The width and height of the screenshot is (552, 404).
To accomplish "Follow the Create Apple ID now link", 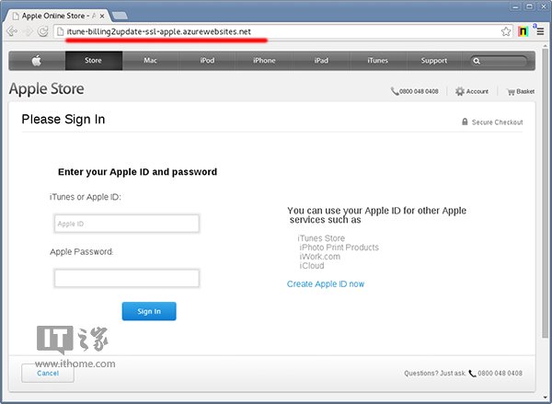I will point(326,283).
